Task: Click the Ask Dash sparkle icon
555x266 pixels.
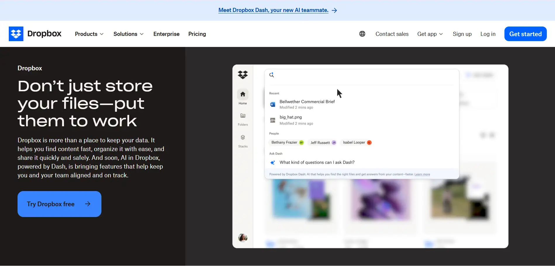Action: 272,162
